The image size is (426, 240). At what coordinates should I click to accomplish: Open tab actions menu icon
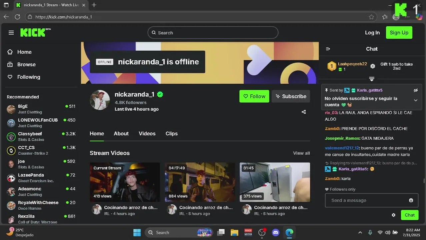pos(6,5)
